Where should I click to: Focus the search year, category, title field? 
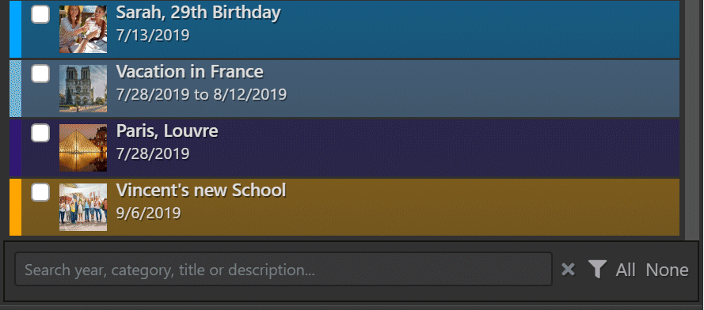(x=284, y=269)
